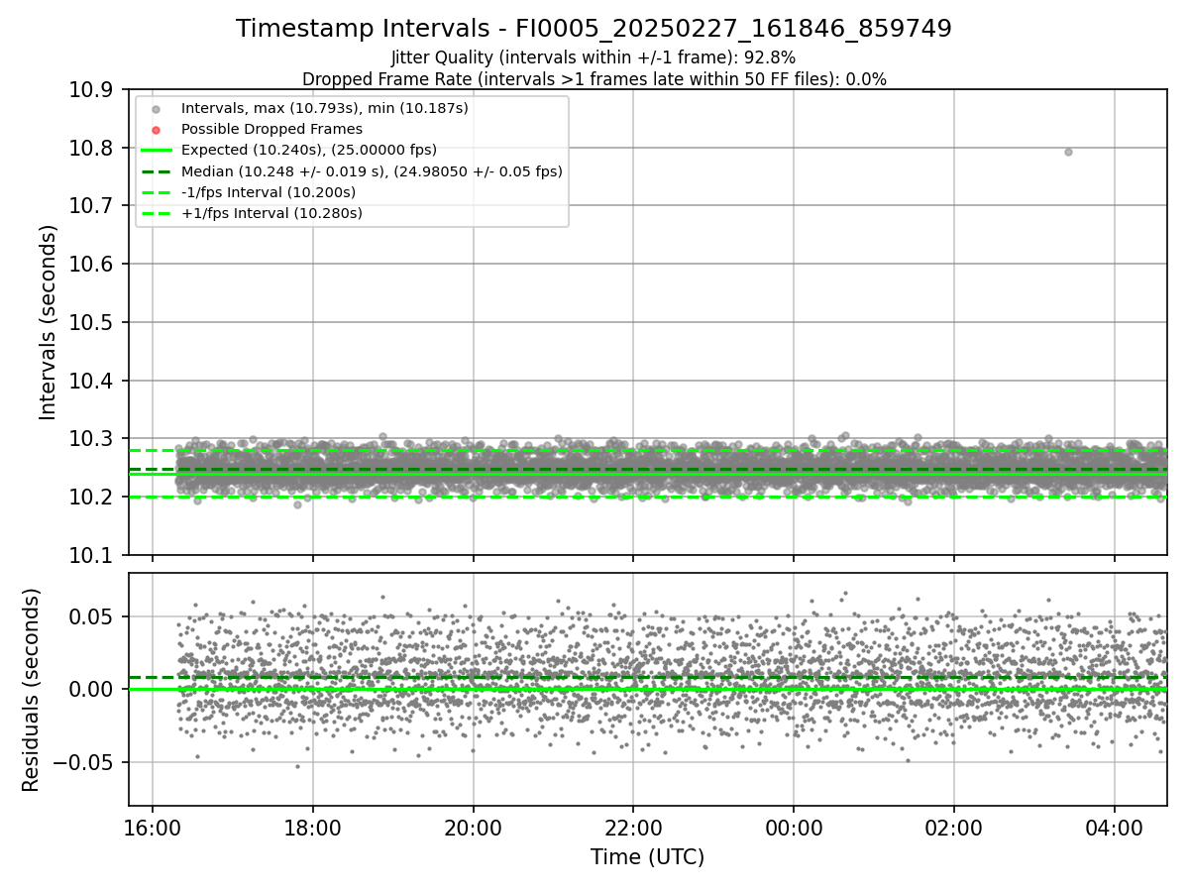
Task: Click legend entry 'Possible Dropped Frames'
Action: (x=271, y=129)
